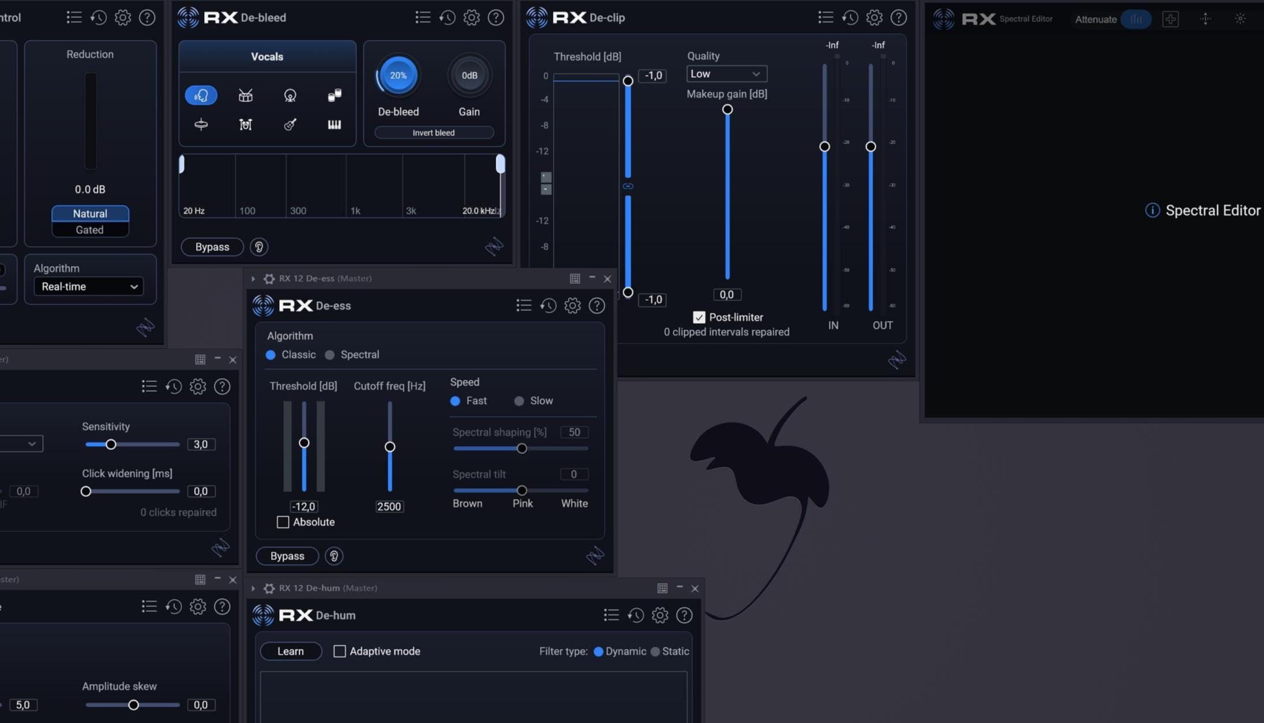The width and height of the screenshot is (1264, 723).
Task: Select the Natural reduction mode
Action: 90,213
